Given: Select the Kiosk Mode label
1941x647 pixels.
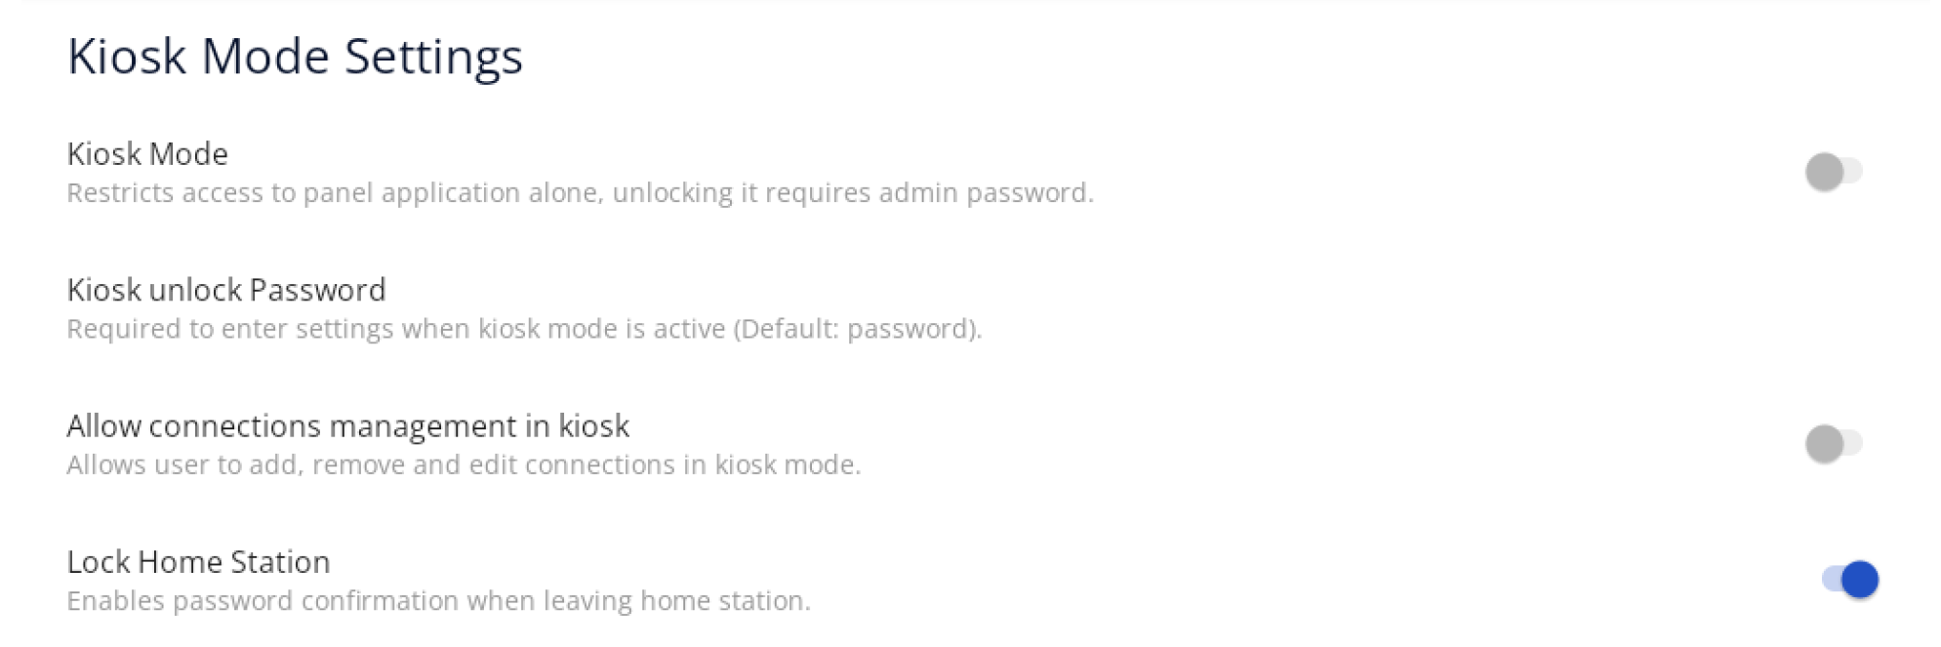Looking at the screenshot, I should coord(147,153).
